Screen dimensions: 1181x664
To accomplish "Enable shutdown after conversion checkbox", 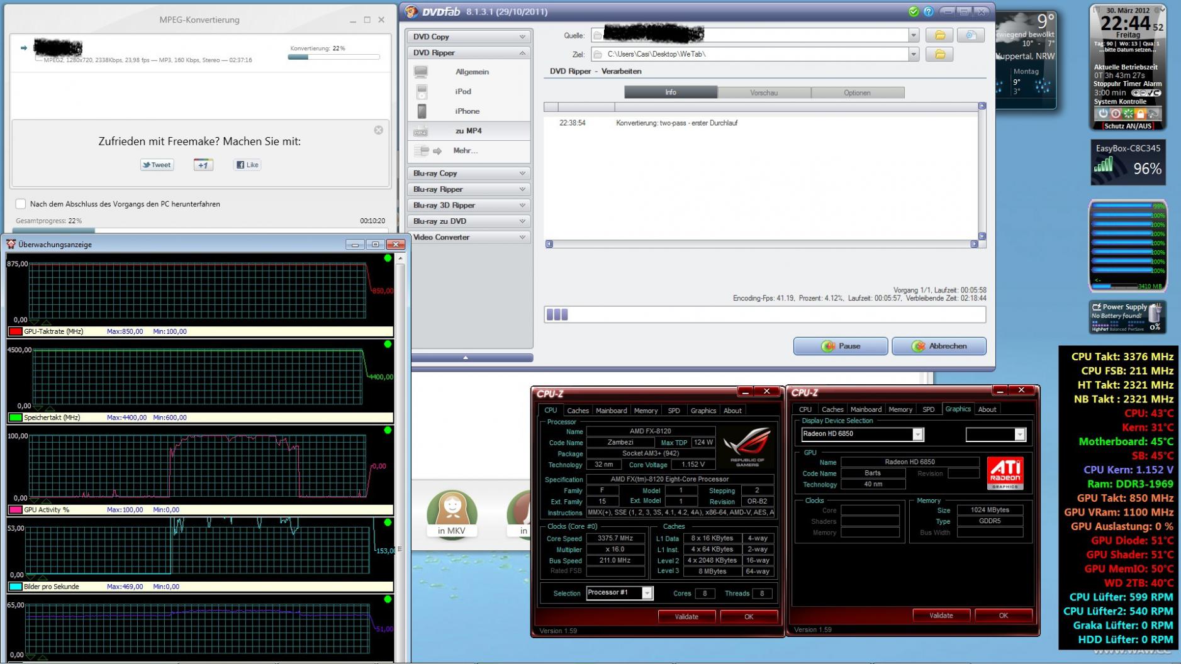I will (21, 204).
